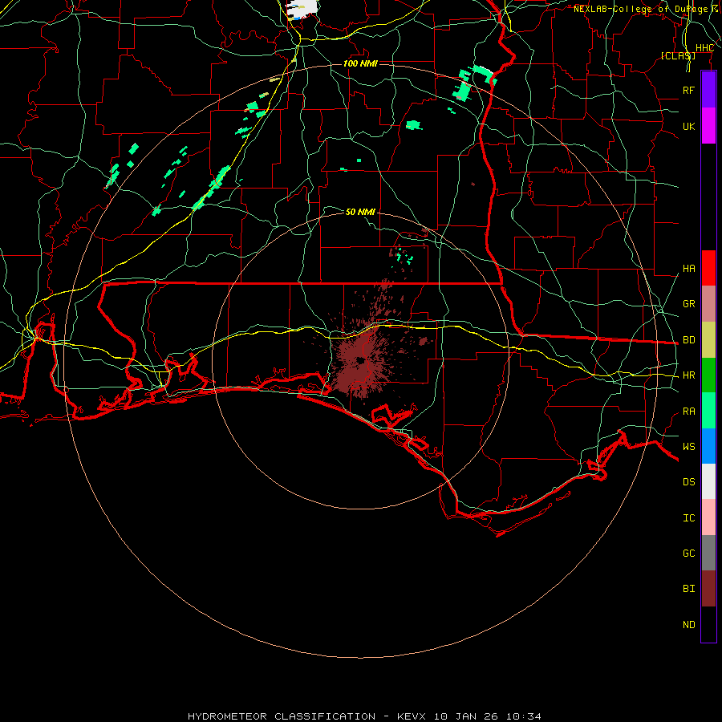Viewport: 722px width, 722px height.
Task: Click the 10:34 timestamp
Action: point(524,716)
